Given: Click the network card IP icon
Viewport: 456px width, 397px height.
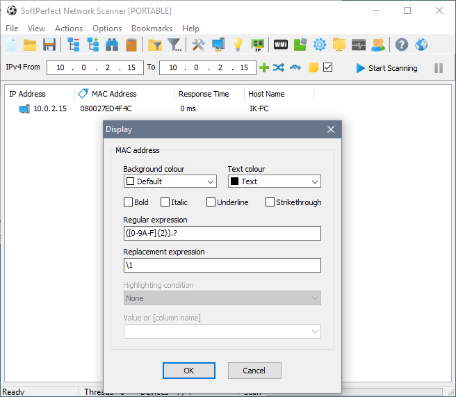Looking at the screenshot, I should (258, 44).
